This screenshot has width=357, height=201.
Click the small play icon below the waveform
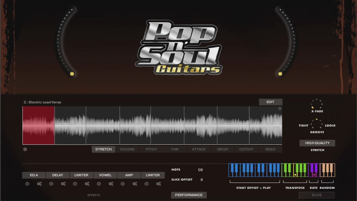point(25,149)
